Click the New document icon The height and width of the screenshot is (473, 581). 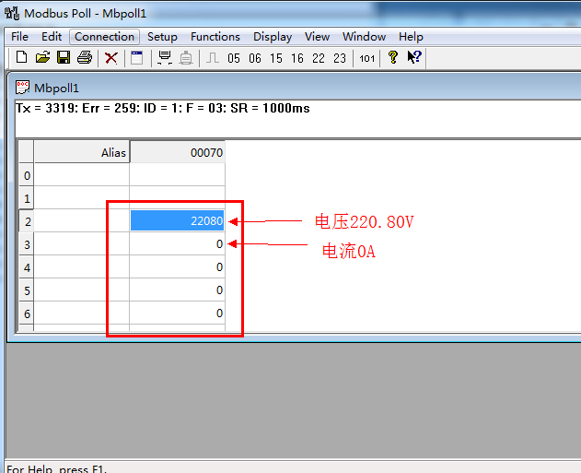(x=22, y=58)
